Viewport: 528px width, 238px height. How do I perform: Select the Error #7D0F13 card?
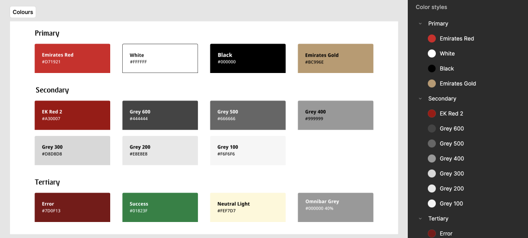[73, 207]
